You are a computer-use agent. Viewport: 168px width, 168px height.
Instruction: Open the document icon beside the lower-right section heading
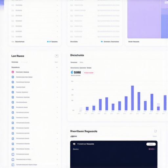coord(156,131)
